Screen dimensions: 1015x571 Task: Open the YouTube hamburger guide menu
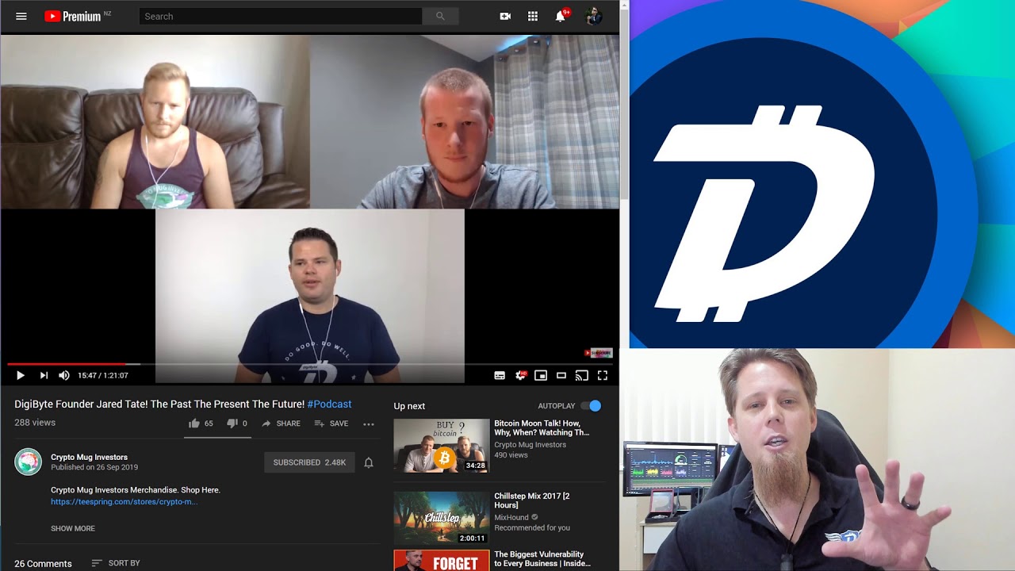tap(21, 16)
